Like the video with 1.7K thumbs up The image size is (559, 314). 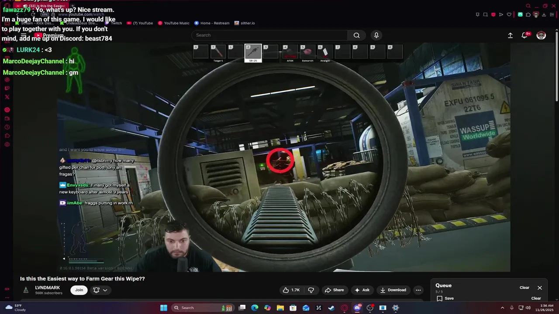291,290
